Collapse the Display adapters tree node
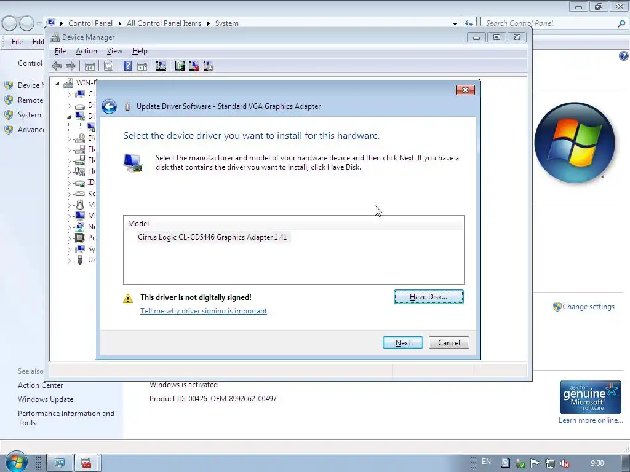The image size is (630, 472). click(x=69, y=116)
